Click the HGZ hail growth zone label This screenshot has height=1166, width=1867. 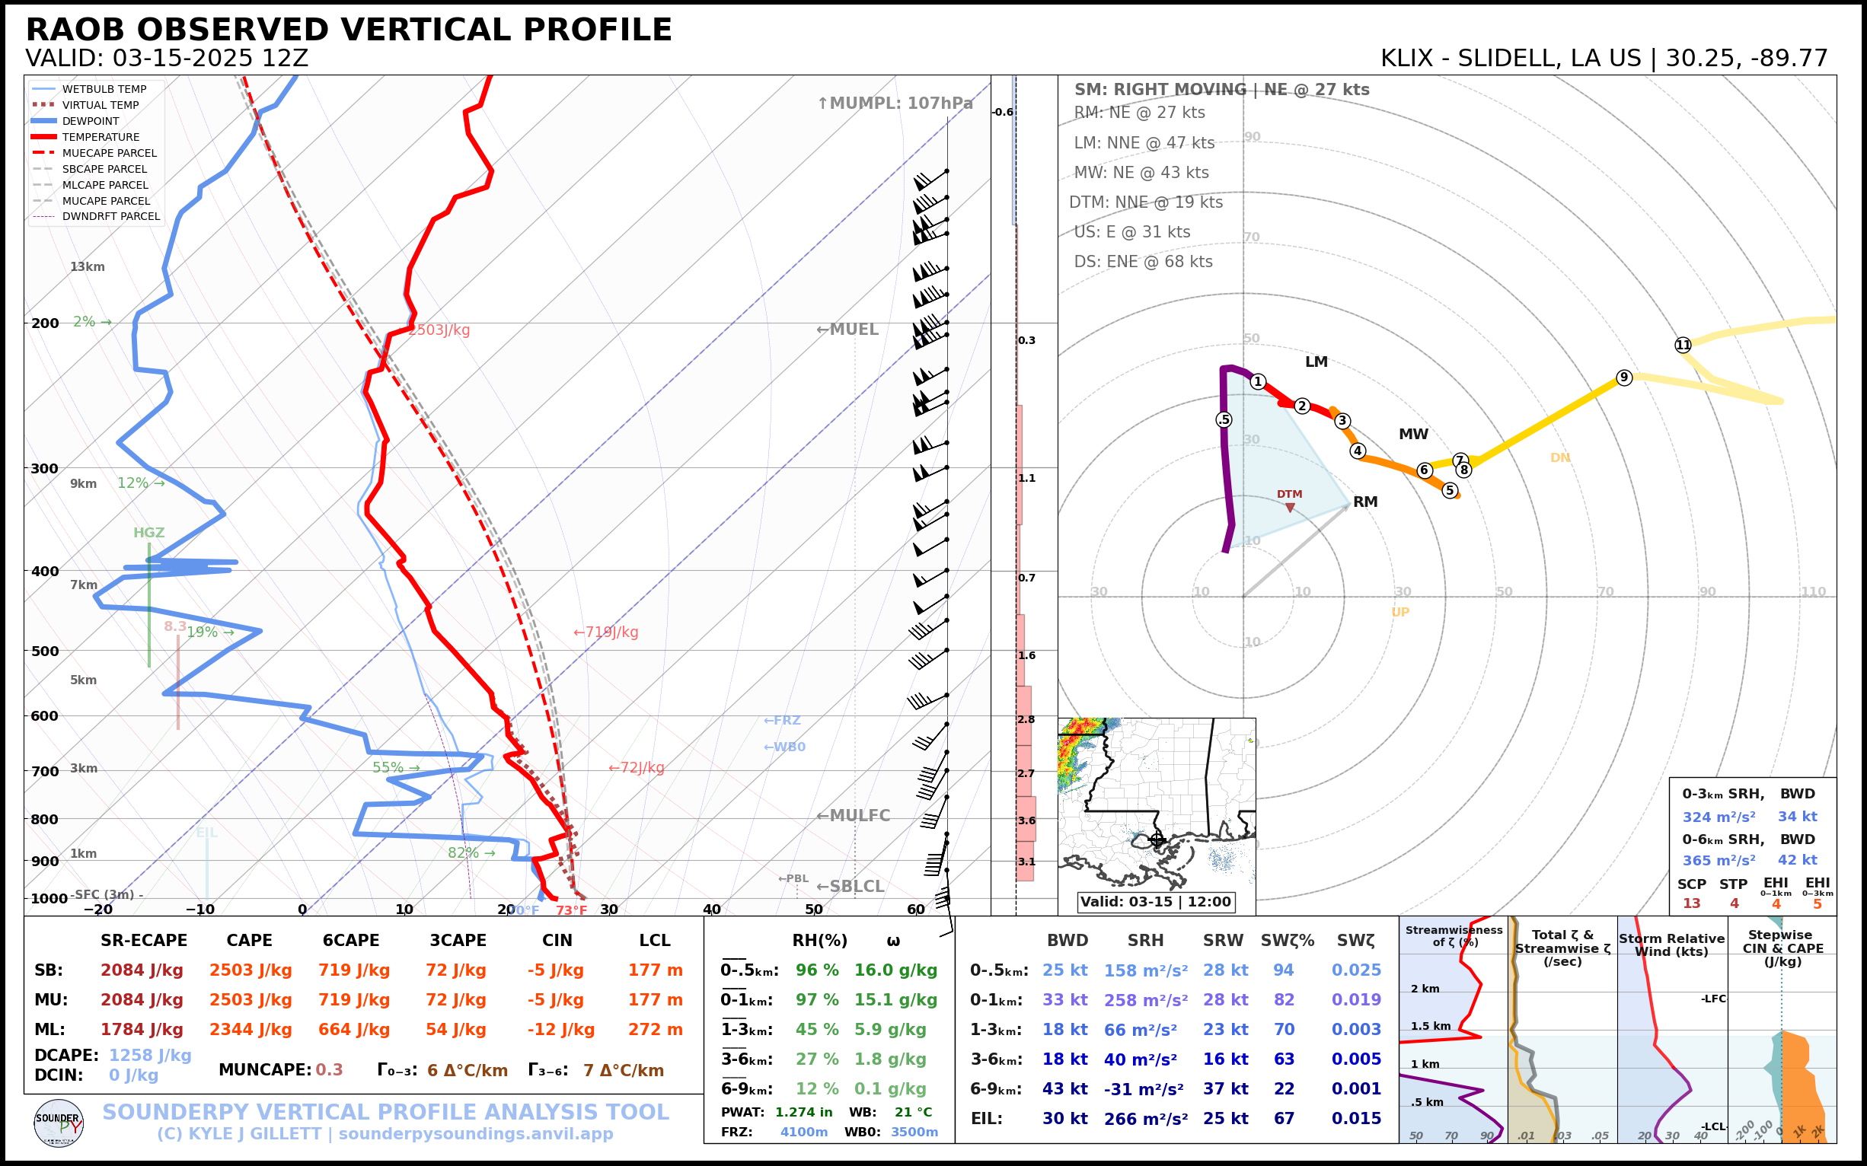[x=148, y=533]
